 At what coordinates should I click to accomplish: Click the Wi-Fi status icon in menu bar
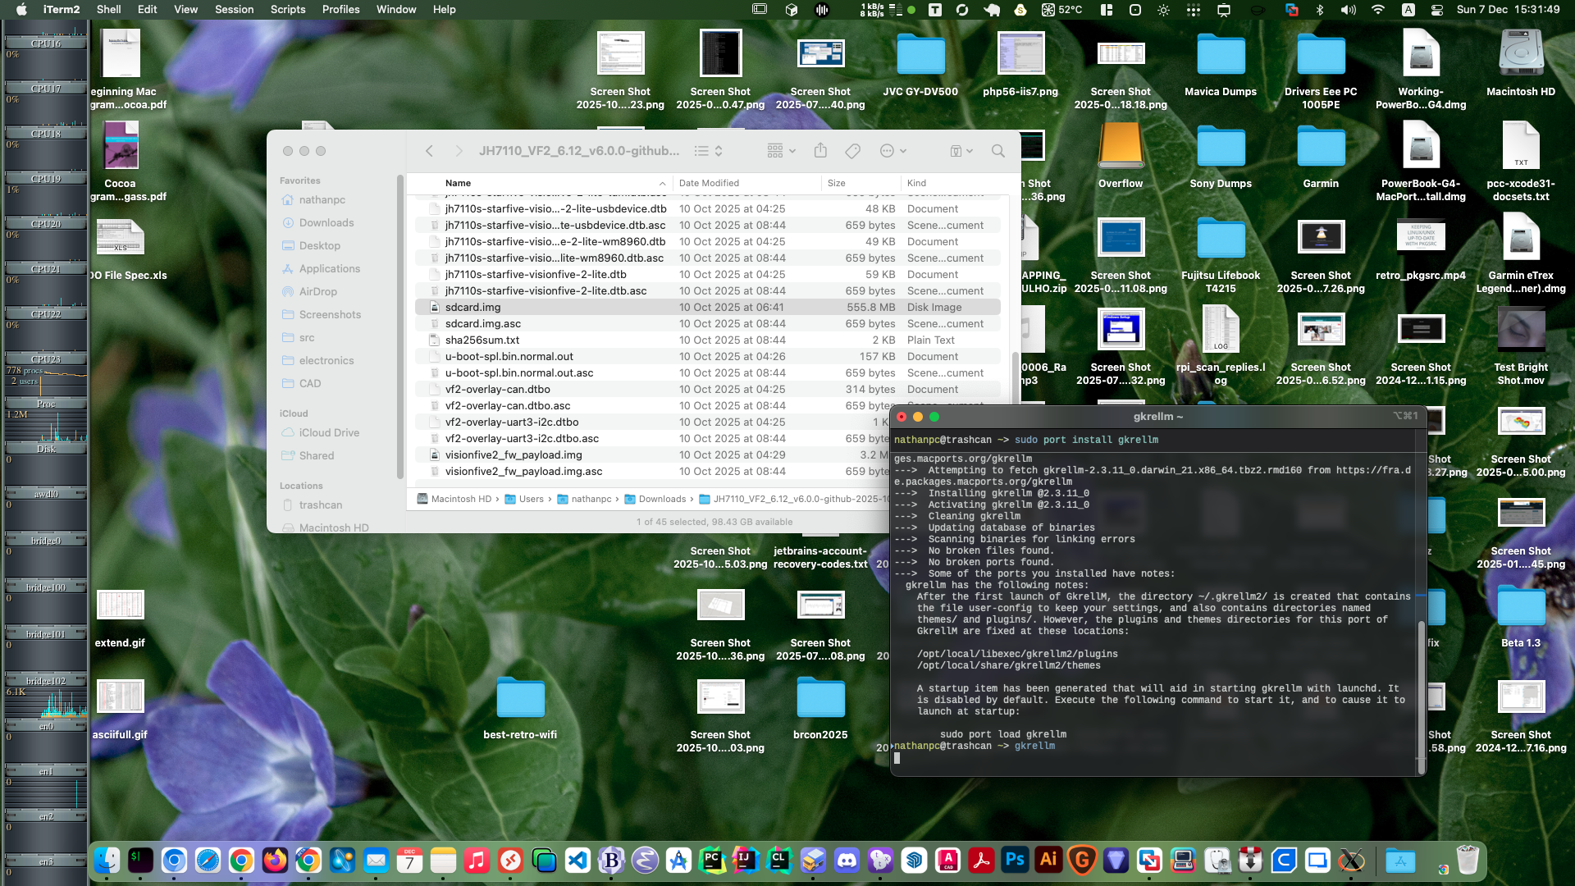tap(1378, 10)
